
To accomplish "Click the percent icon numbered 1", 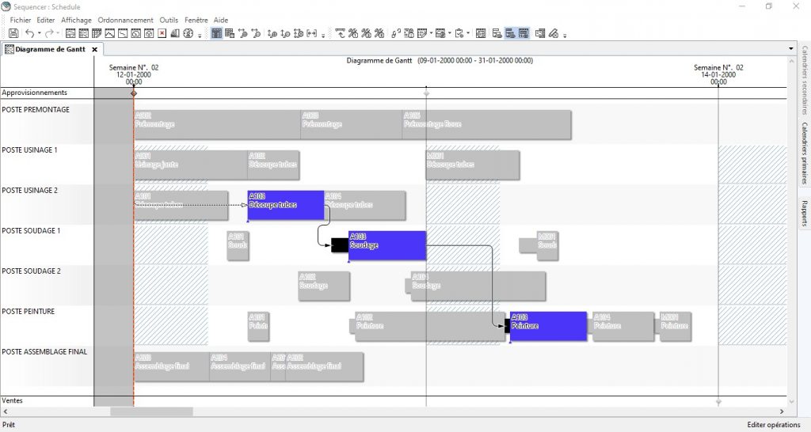I will (x=353, y=33).
